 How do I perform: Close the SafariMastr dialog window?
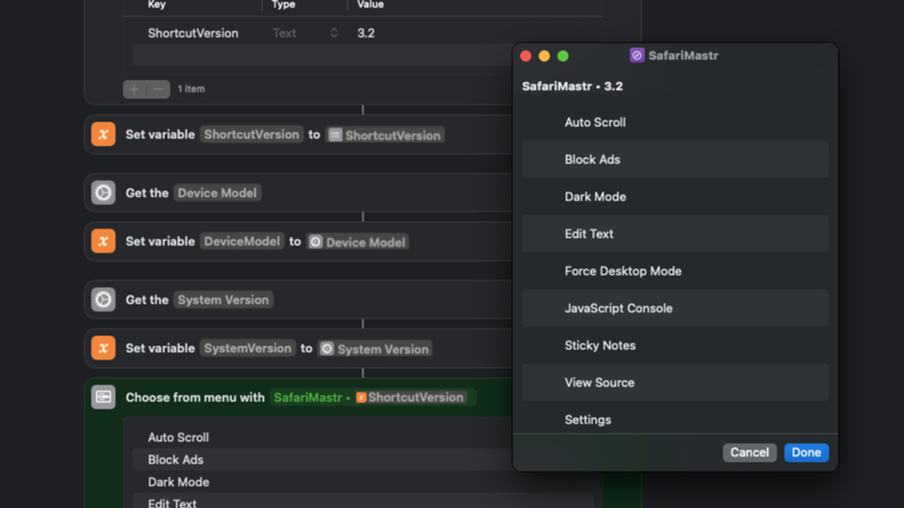coord(525,56)
